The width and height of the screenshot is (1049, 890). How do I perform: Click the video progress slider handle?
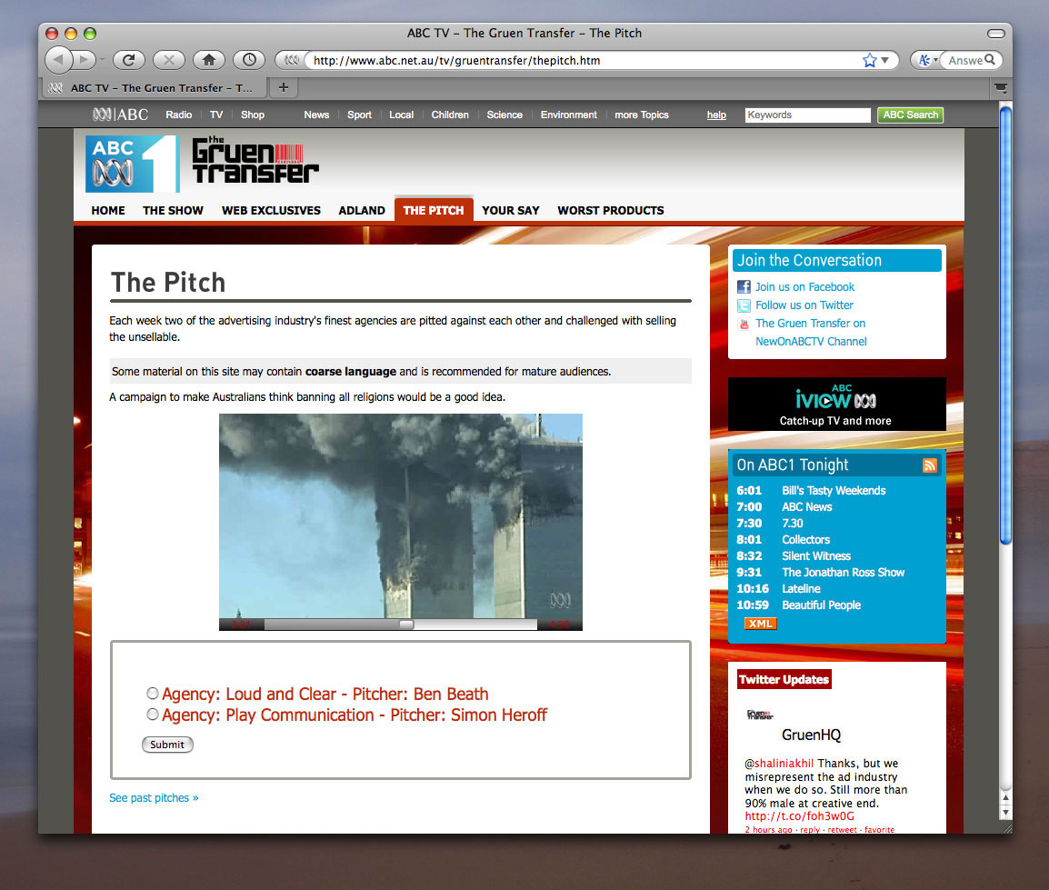[406, 625]
